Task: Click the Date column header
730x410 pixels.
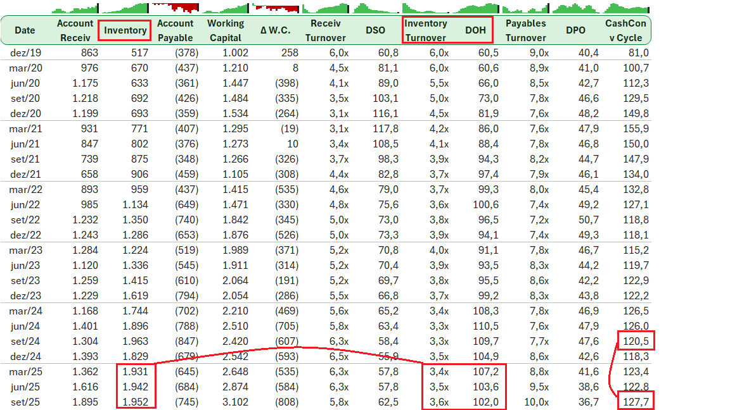Action: point(25,30)
